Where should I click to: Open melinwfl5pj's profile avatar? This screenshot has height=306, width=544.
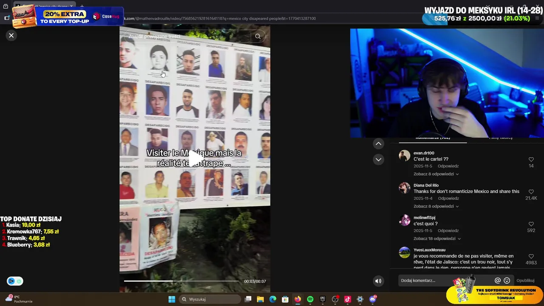[404, 220]
